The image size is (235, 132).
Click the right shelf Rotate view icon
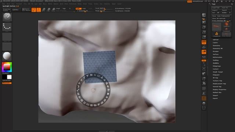[204, 84]
